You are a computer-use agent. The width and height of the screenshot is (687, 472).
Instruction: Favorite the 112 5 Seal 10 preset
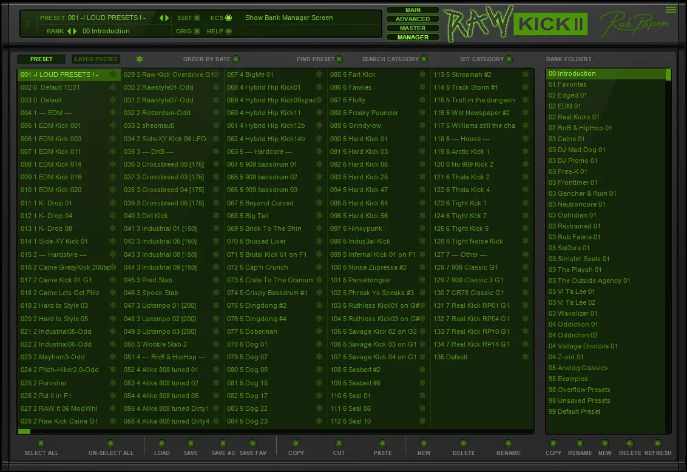click(x=422, y=421)
